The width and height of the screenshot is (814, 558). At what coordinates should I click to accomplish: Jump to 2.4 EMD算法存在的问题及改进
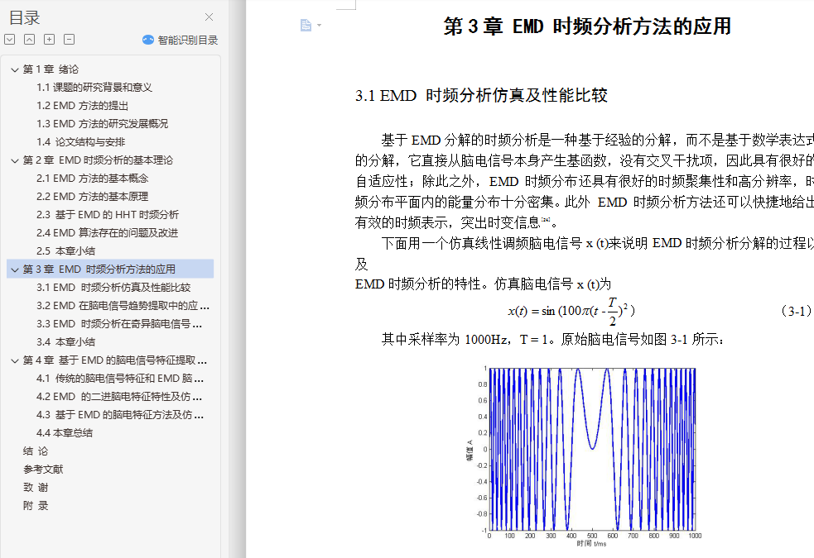click(107, 232)
